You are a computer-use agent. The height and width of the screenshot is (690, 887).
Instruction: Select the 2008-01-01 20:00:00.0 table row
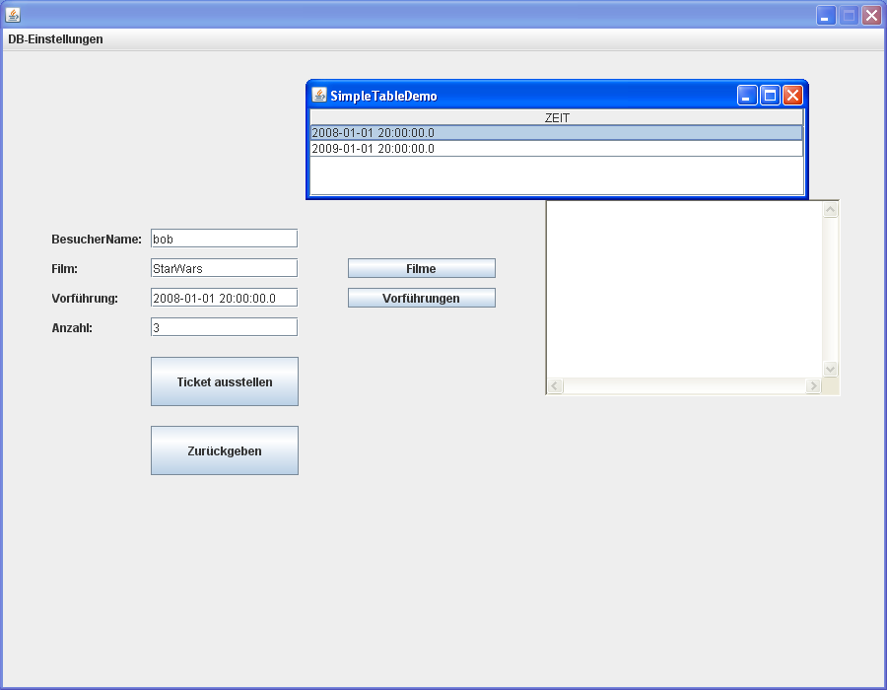point(557,133)
